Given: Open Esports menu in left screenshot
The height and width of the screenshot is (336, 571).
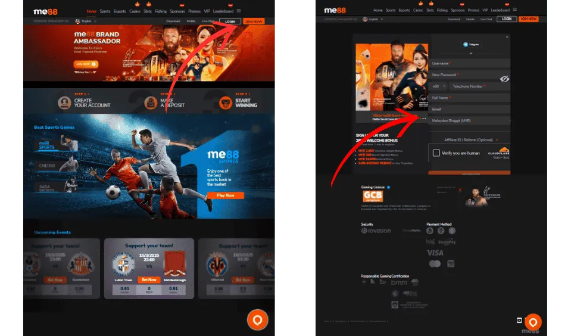Looking at the screenshot, I should click(x=120, y=11).
